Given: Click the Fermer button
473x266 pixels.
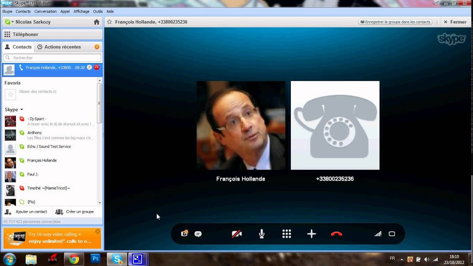Looking at the screenshot, I should coord(455,22).
